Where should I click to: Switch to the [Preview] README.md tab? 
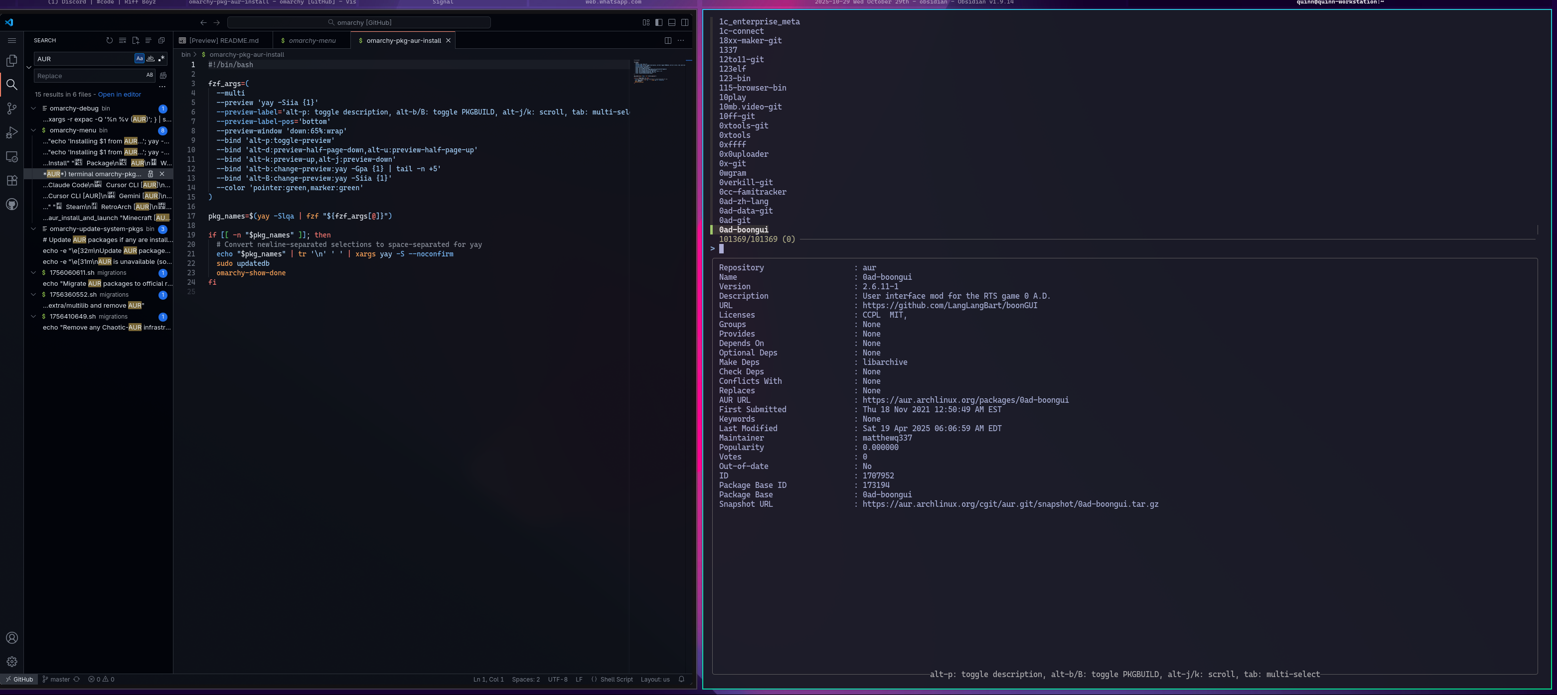(x=223, y=40)
